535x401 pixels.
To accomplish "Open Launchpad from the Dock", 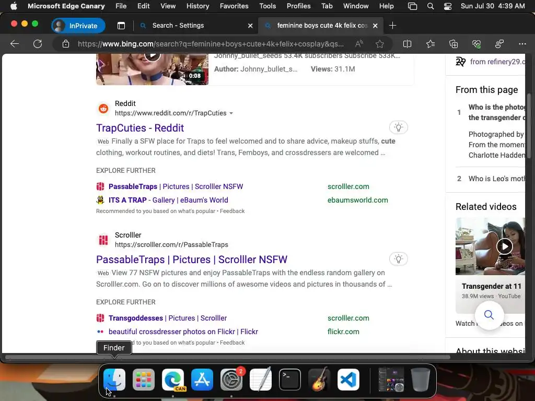I will pos(143,380).
